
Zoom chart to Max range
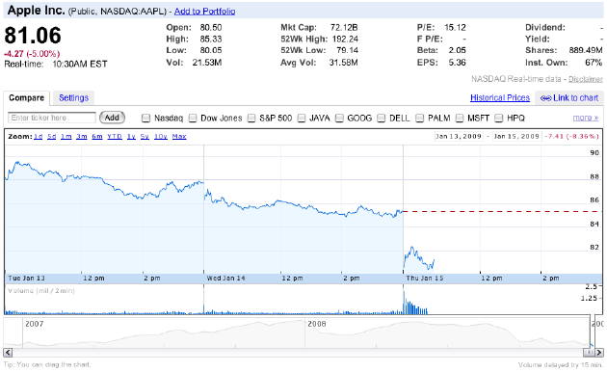click(x=179, y=137)
